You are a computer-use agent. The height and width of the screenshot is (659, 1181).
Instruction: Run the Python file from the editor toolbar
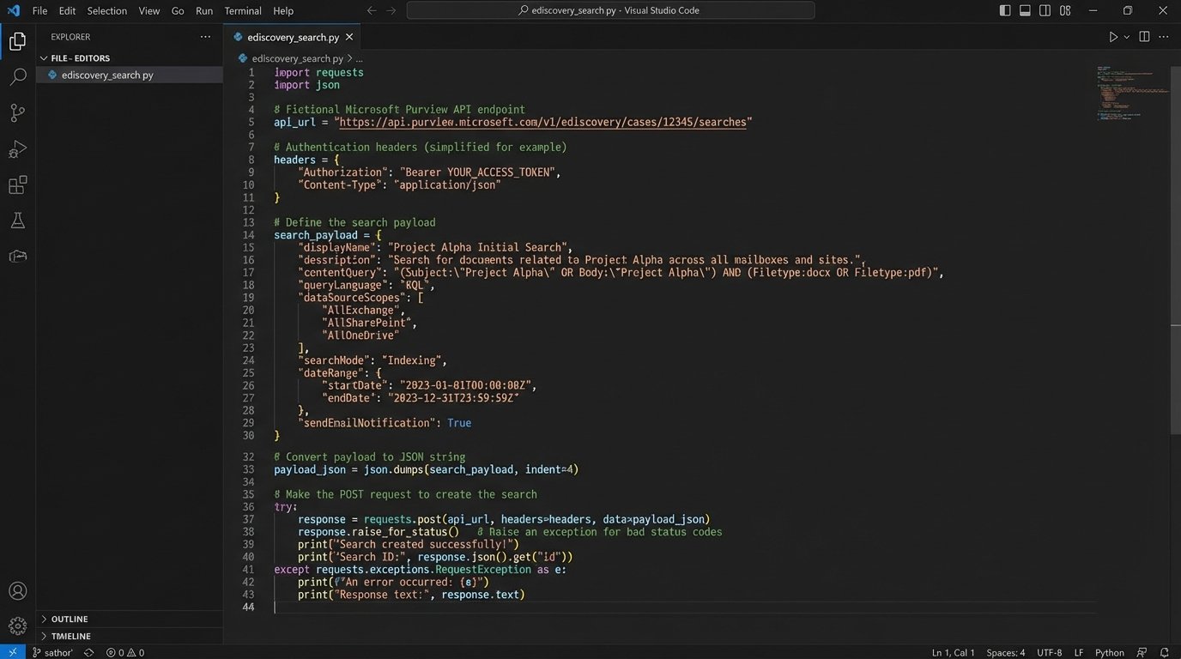coord(1111,37)
